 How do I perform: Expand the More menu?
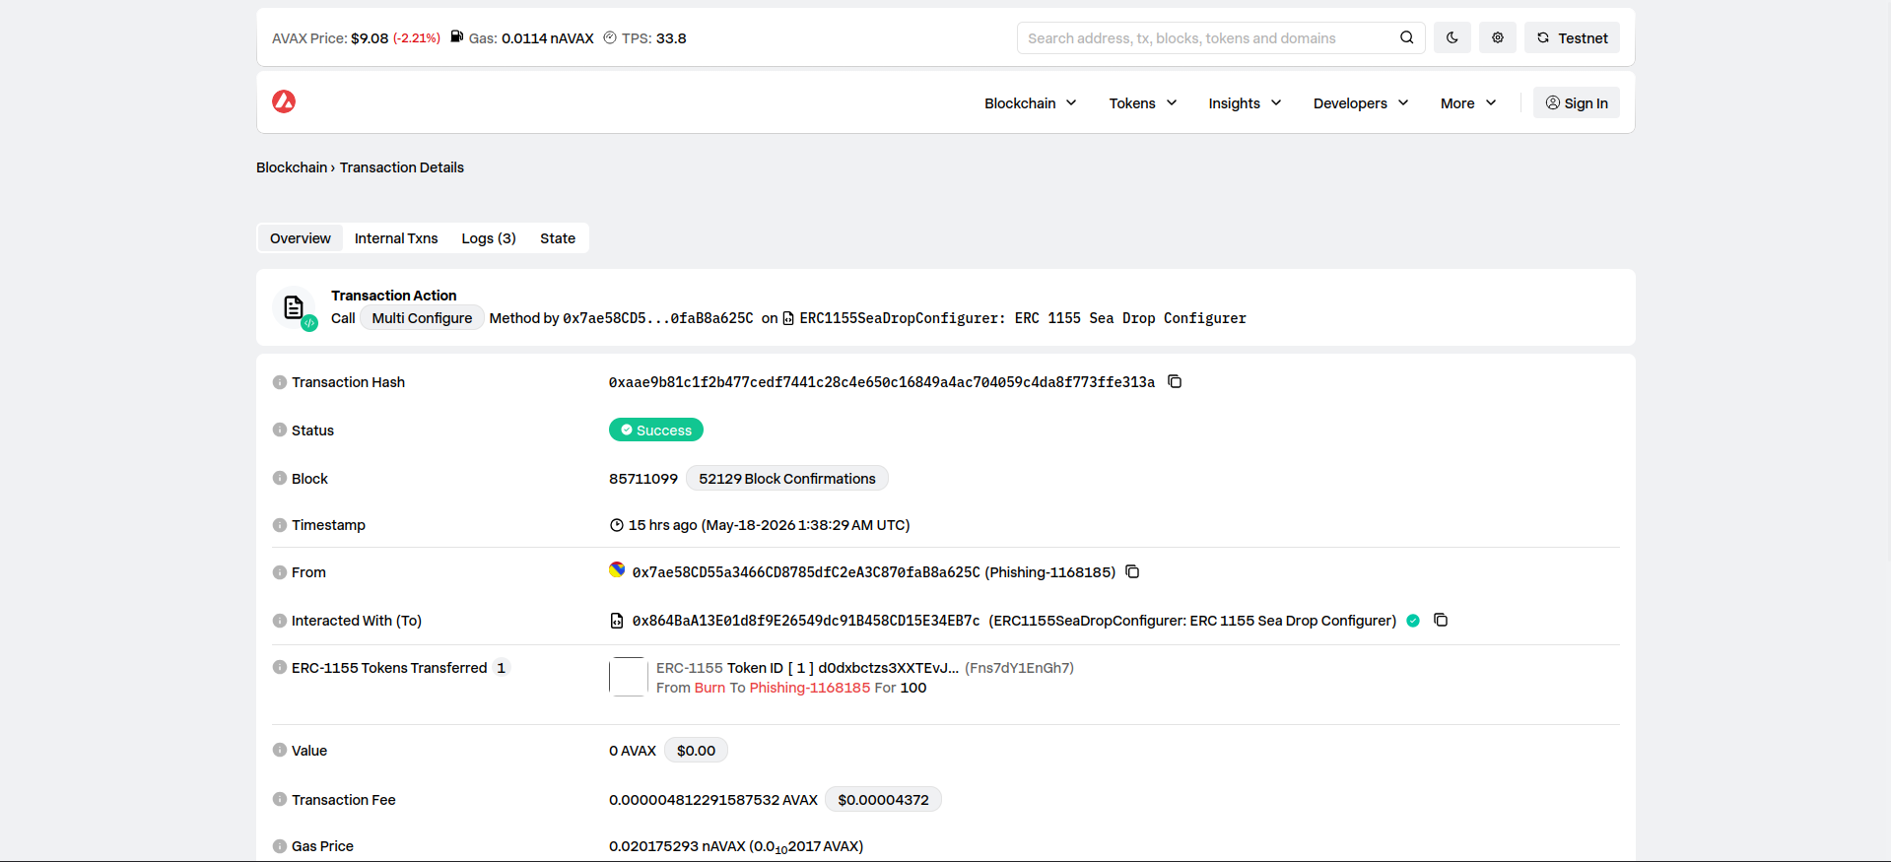pyautogui.click(x=1468, y=102)
